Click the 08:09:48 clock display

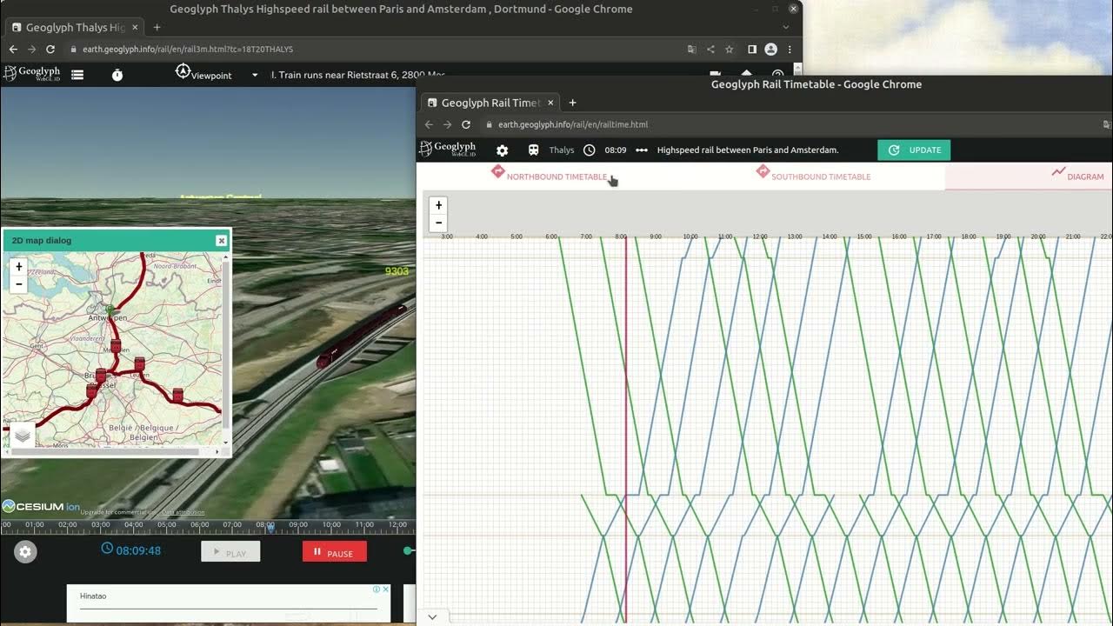point(130,550)
